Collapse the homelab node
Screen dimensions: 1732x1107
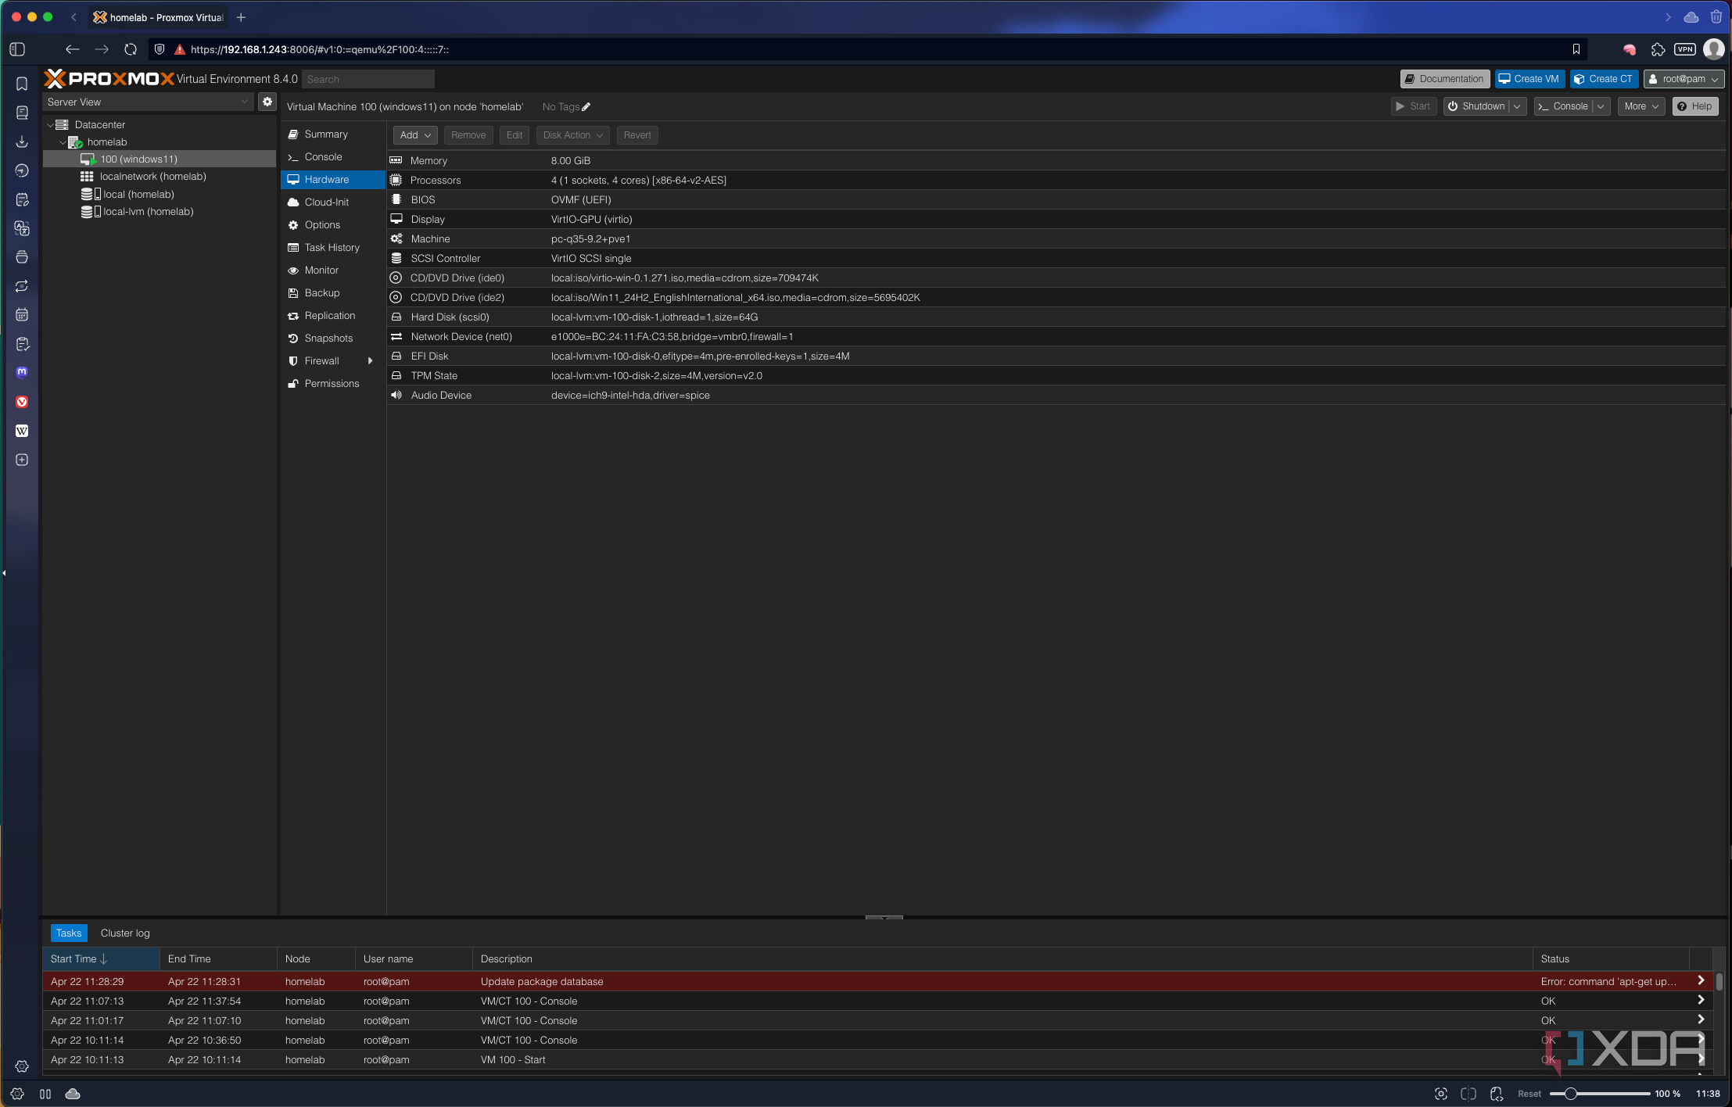63,142
